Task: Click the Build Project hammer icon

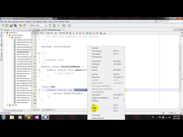Action: 50,25
